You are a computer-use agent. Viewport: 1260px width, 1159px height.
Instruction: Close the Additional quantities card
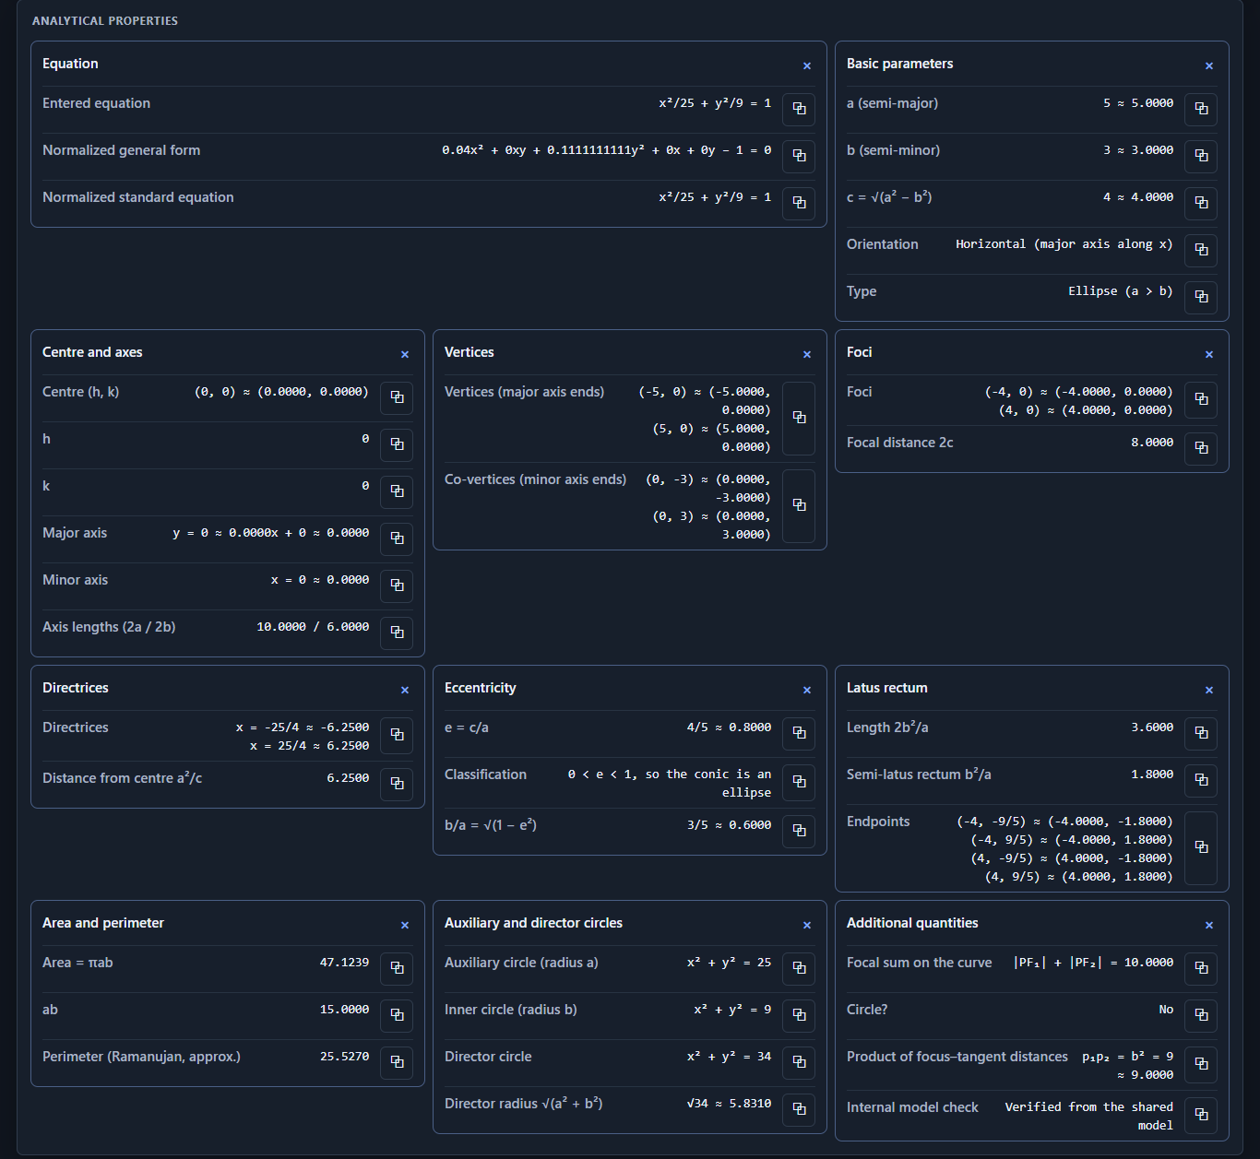coord(1209,925)
